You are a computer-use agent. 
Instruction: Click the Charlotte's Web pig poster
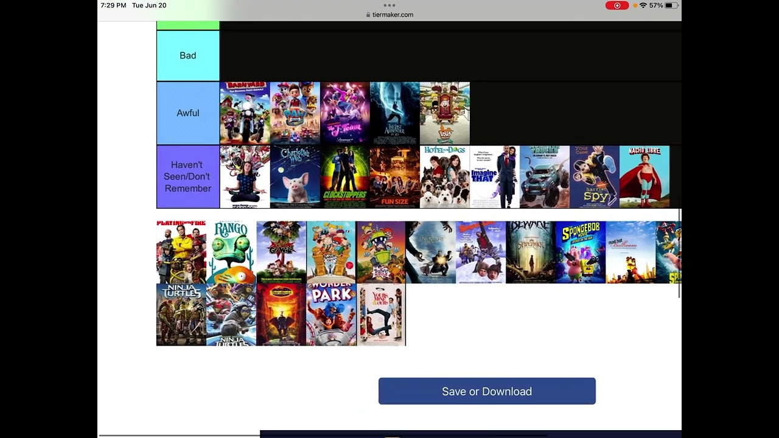pyautogui.click(x=295, y=176)
